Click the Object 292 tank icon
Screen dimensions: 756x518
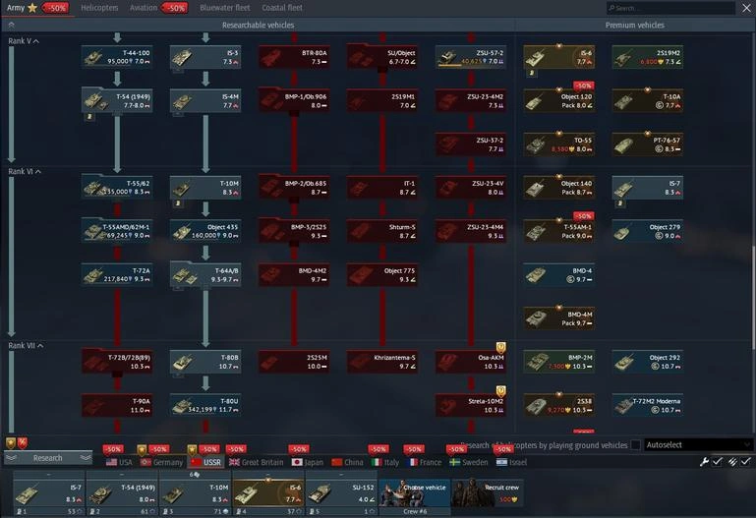point(623,363)
